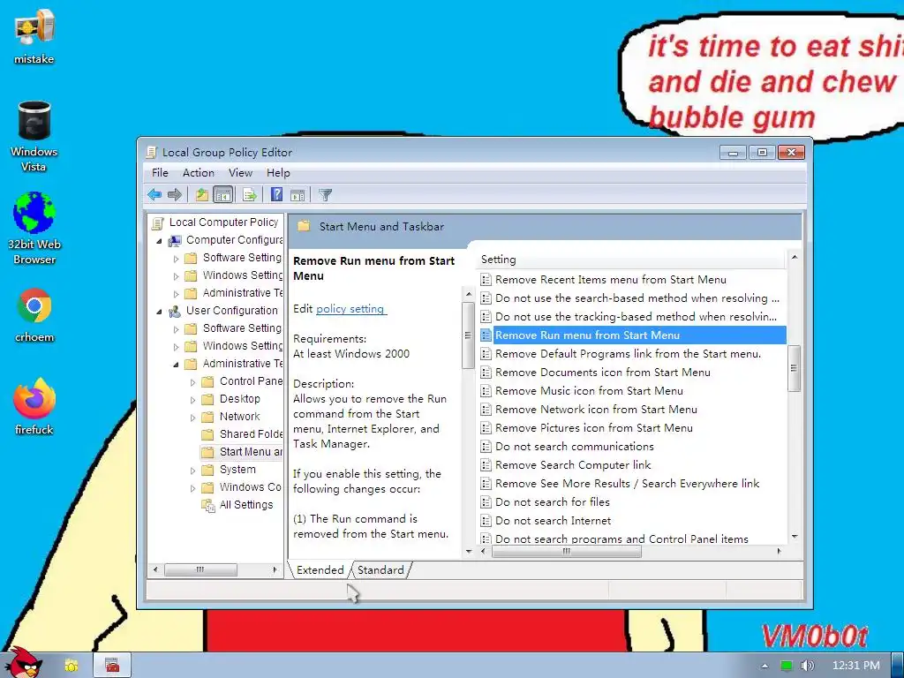
Task: Open the View menu
Action: [x=240, y=173]
